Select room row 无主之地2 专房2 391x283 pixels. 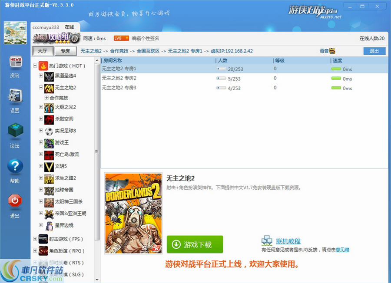[x=244, y=78]
